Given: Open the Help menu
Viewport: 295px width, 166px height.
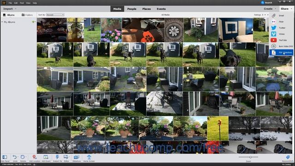Looking at the screenshot, I should [x=35, y=3].
